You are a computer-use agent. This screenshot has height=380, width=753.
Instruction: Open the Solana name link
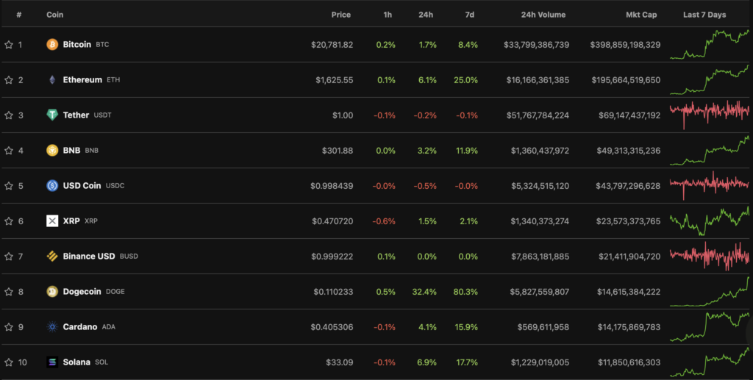pos(76,362)
